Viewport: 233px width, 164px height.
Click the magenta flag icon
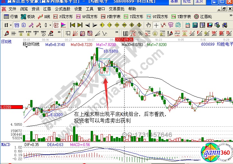(x=63, y=25)
